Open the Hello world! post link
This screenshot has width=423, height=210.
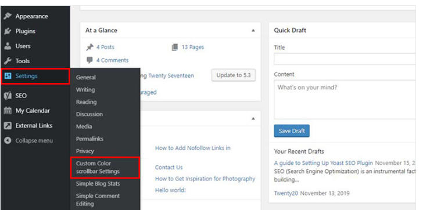point(170,190)
